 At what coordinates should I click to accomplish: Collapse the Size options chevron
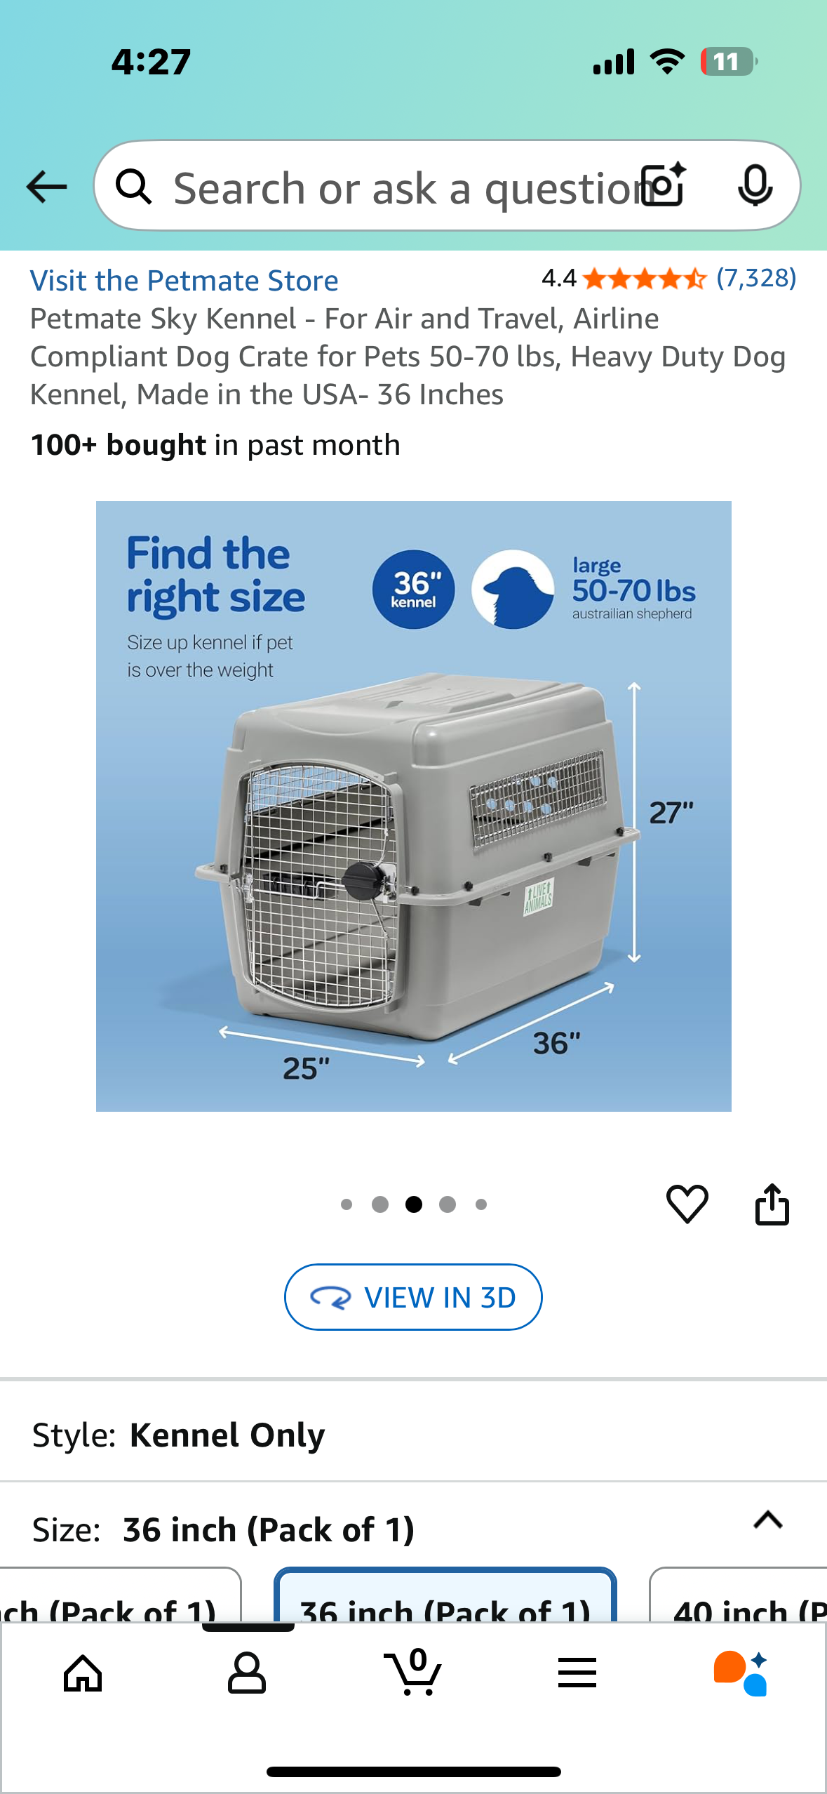767,1520
